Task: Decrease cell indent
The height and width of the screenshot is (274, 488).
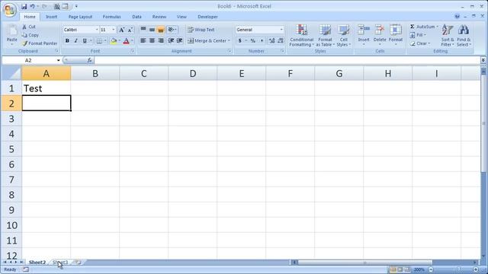Action: coord(171,40)
